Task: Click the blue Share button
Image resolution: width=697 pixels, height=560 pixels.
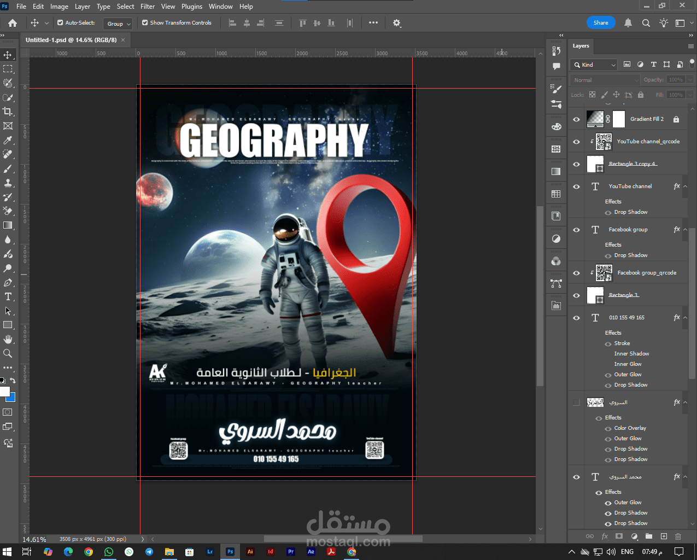Action: point(600,23)
